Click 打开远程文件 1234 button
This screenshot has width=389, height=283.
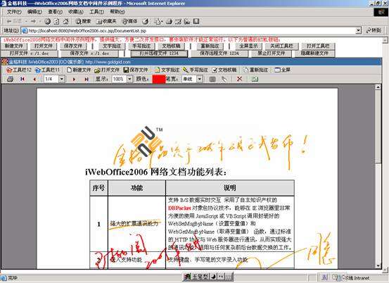point(159,53)
